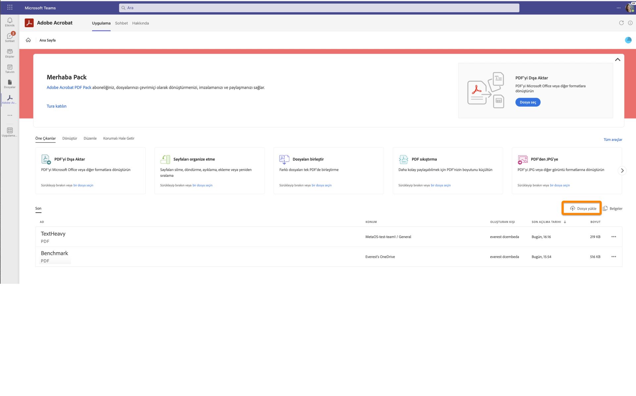Image resolution: width=636 pixels, height=396 pixels.
Task: Refresh the Acrobat app tab
Action: point(621,23)
